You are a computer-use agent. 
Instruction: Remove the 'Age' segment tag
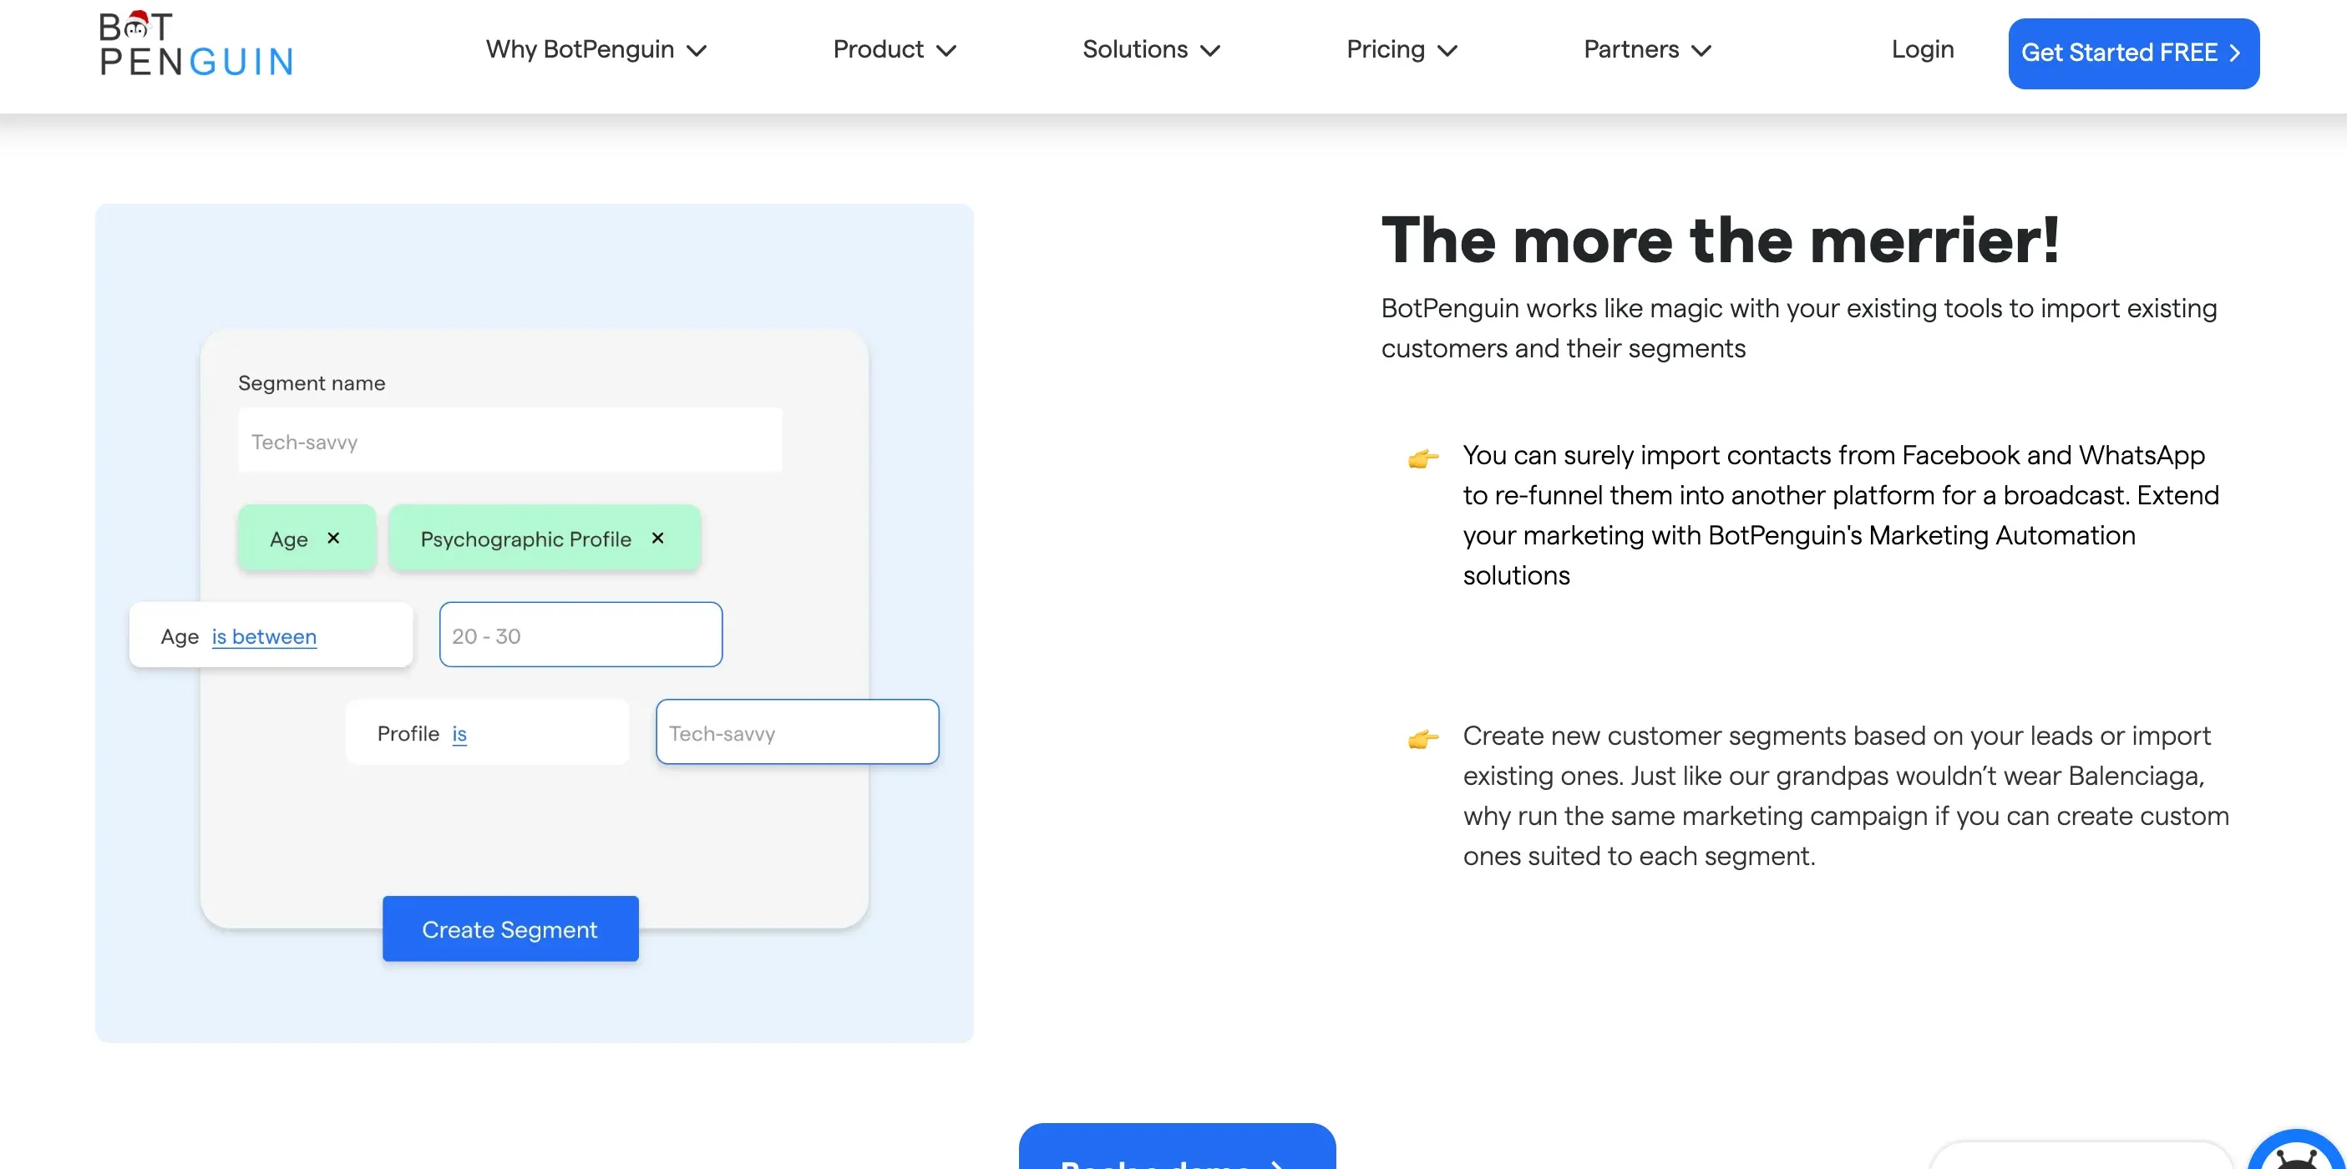tap(334, 539)
